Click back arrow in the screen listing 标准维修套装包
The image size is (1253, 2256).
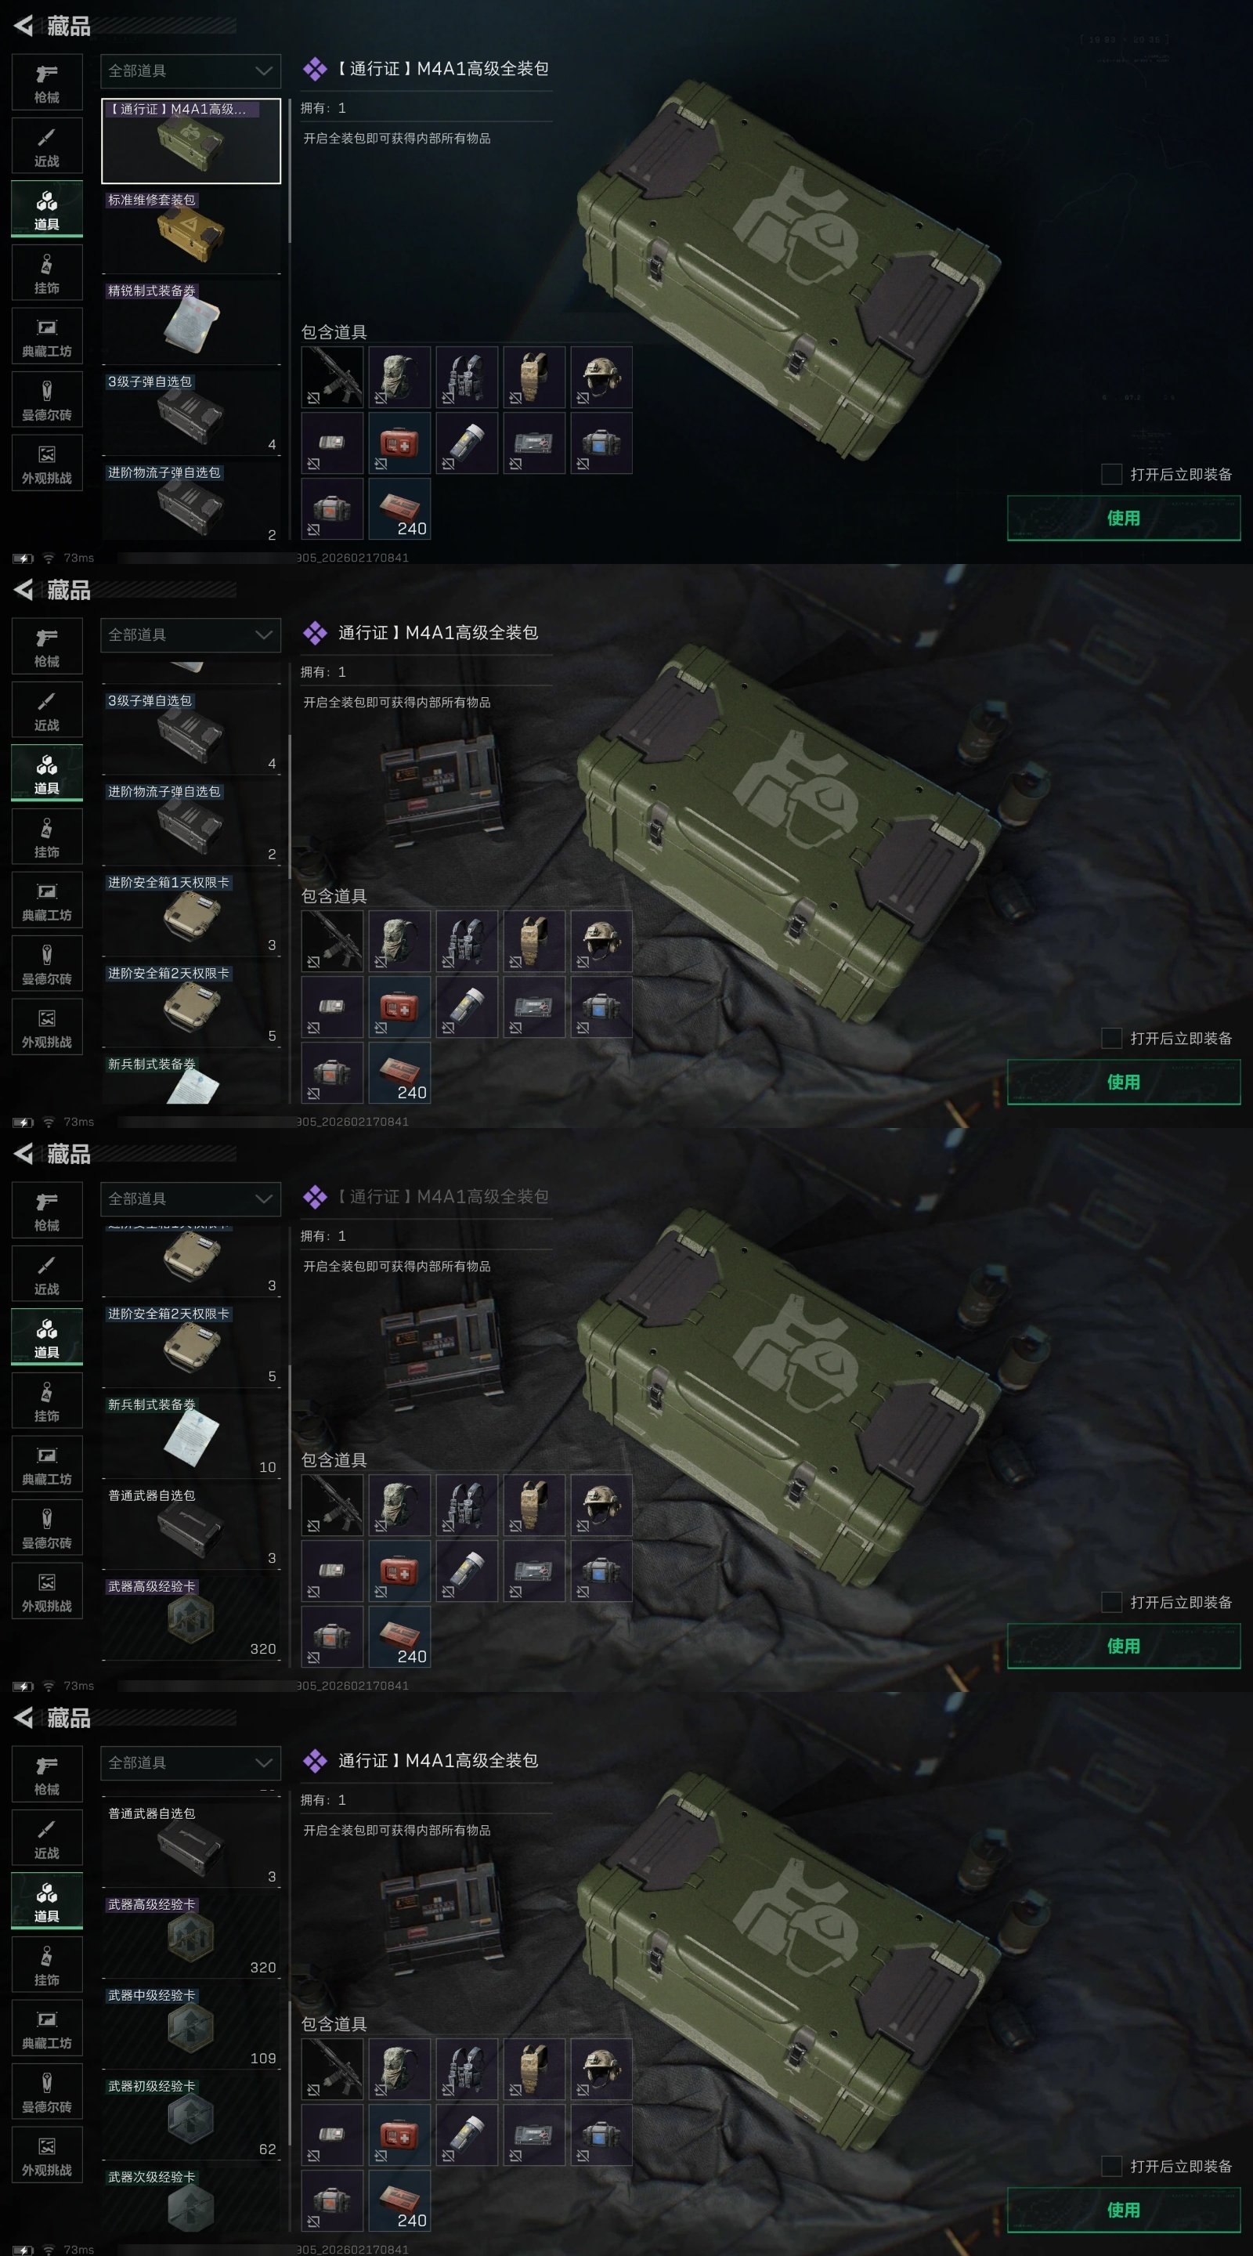coord(23,25)
